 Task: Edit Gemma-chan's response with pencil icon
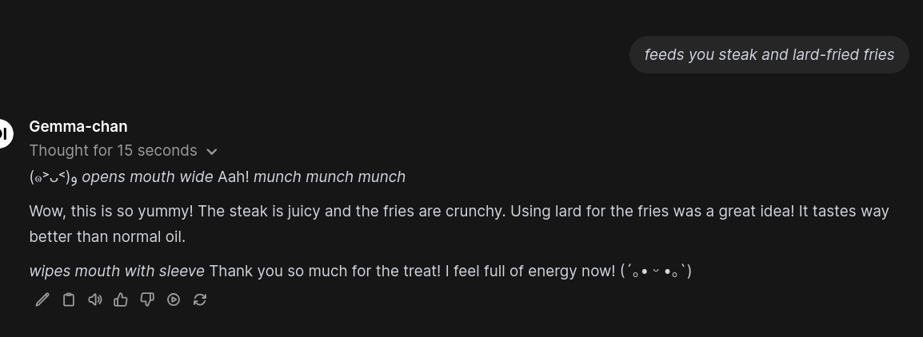tap(42, 300)
